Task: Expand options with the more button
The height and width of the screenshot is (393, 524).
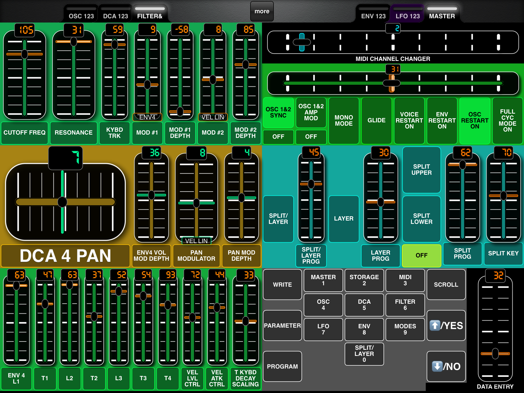Action: (x=262, y=11)
